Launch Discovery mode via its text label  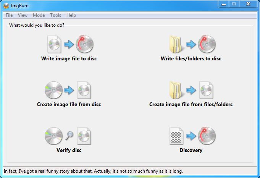[x=191, y=150]
